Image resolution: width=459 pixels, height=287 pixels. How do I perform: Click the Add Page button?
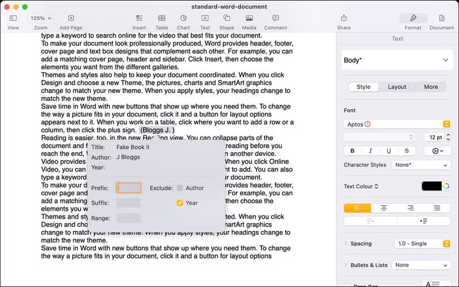coord(71,22)
